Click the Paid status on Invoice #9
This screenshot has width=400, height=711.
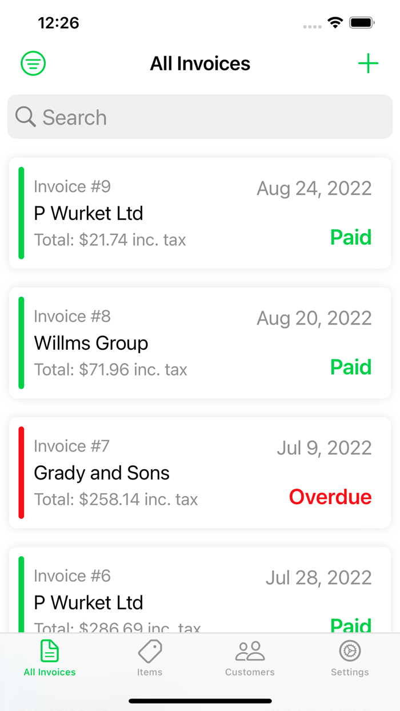(350, 238)
